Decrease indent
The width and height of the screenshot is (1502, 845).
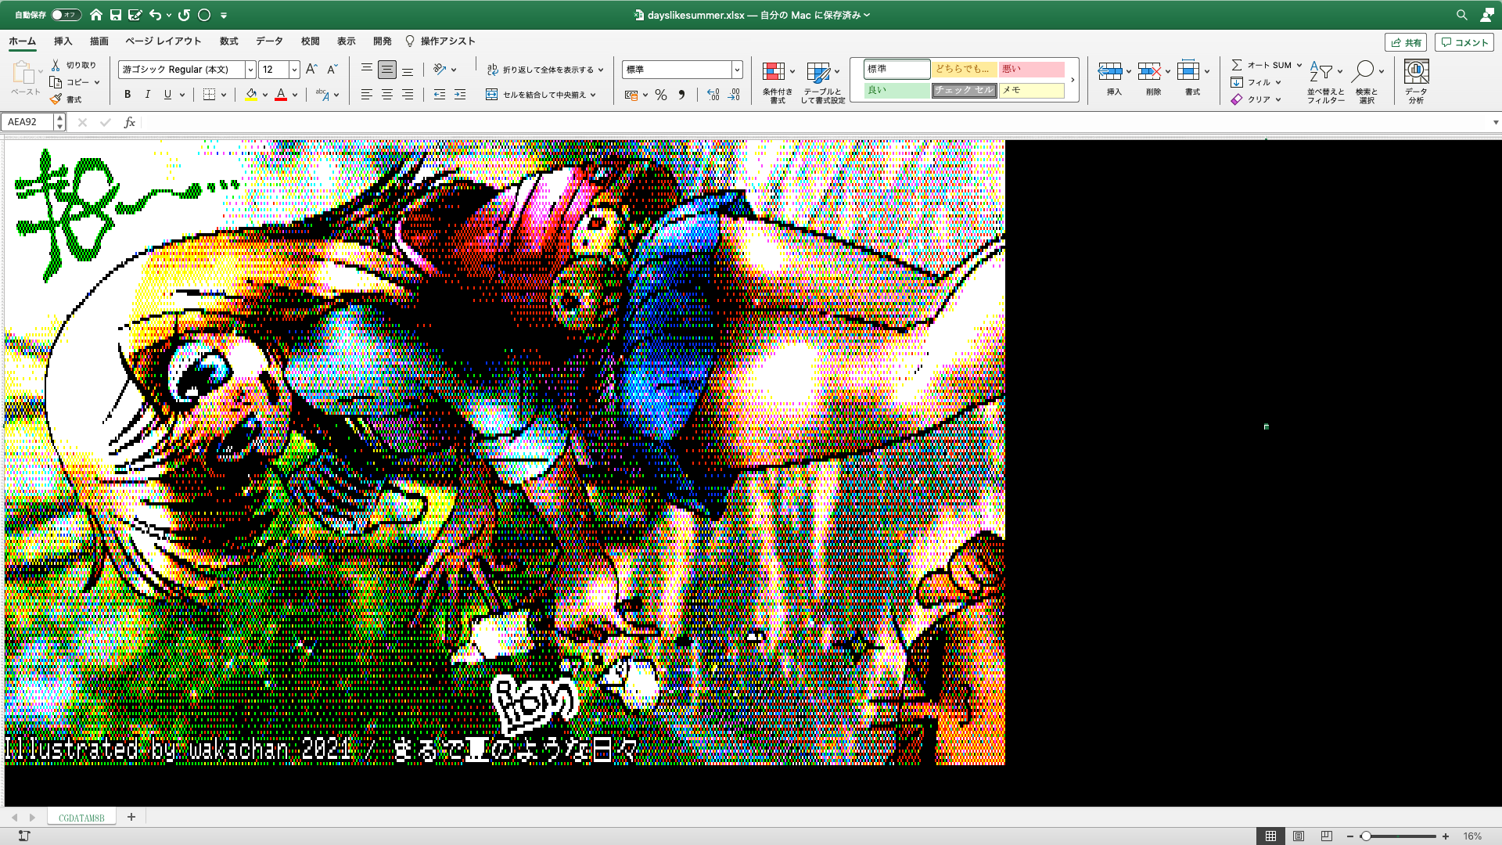[x=440, y=95]
